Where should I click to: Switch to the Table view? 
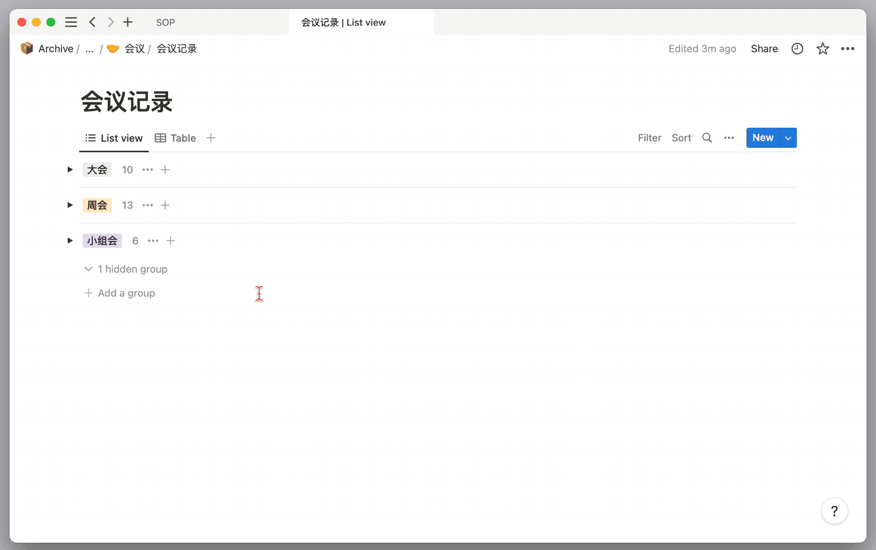point(175,138)
